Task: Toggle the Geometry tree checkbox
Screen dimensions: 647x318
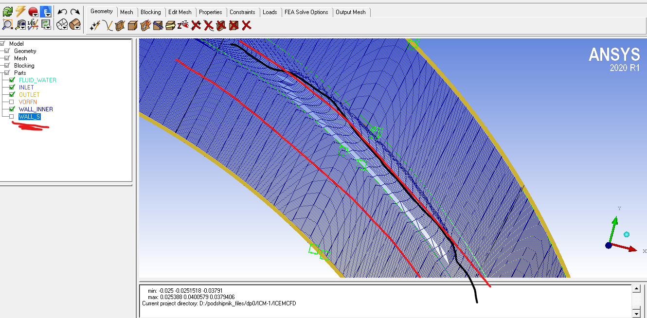Action: [7, 51]
